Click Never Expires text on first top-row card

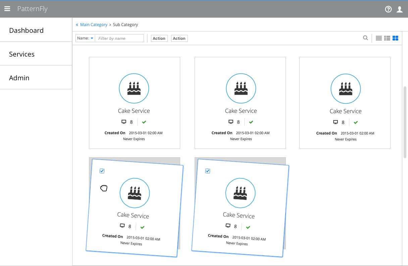click(x=134, y=139)
